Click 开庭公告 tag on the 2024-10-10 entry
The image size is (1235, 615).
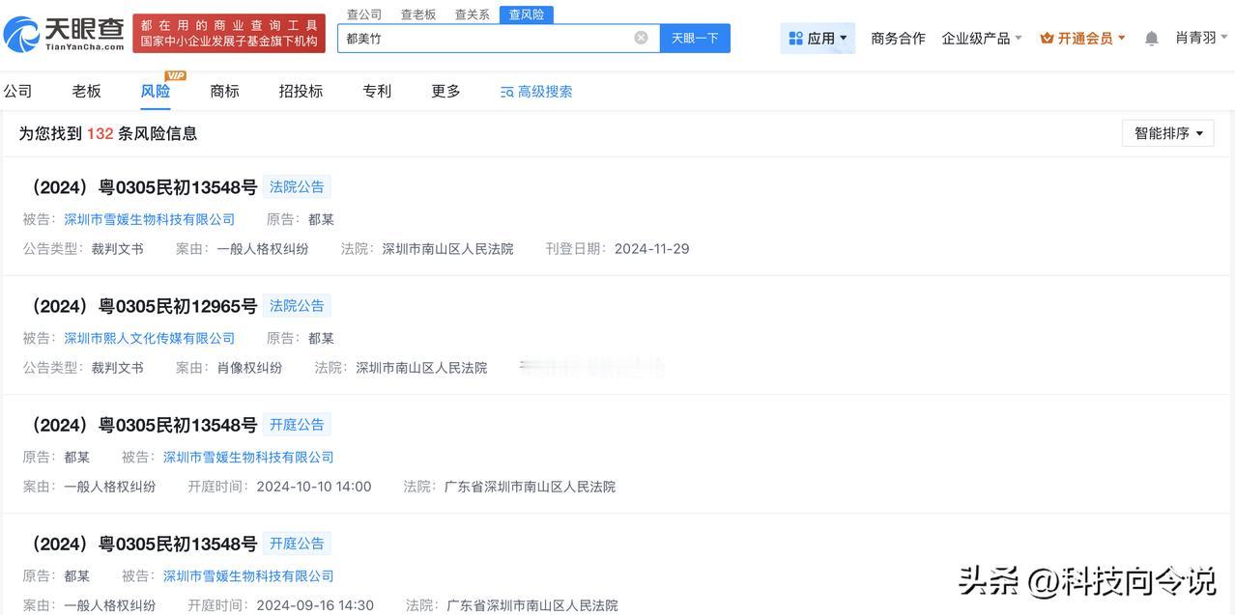[x=297, y=424]
